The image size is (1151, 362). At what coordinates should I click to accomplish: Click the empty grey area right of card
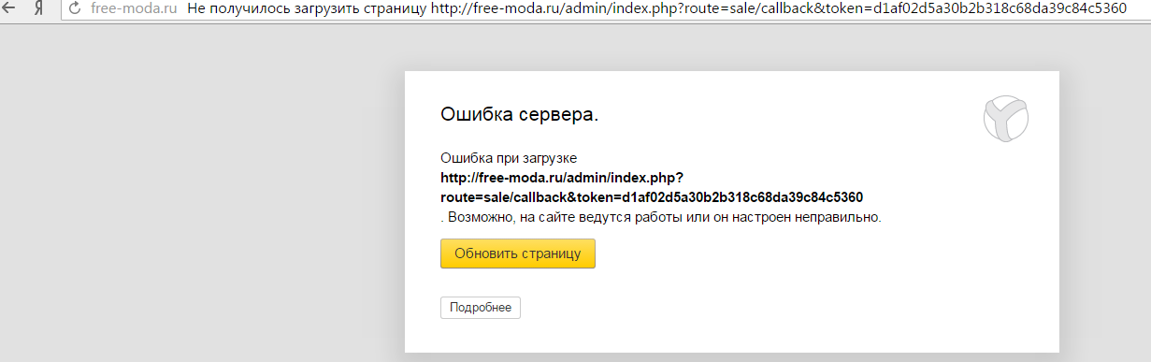pyautogui.click(x=1105, y=206)
